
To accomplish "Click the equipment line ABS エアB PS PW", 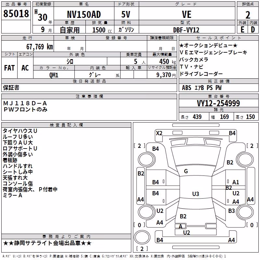I will click(201, 88).
